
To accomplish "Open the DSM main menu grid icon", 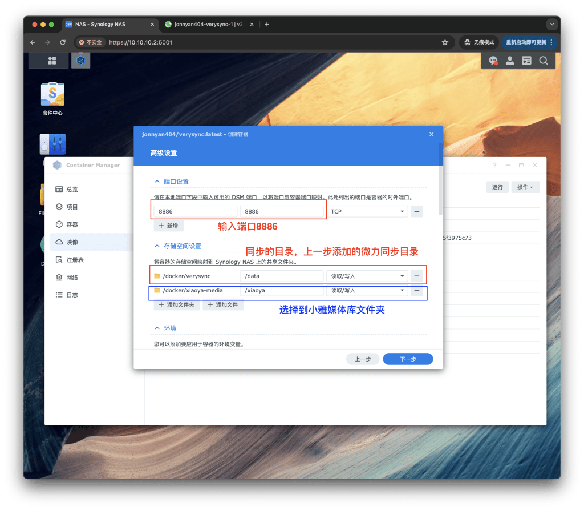I will 52,61.
